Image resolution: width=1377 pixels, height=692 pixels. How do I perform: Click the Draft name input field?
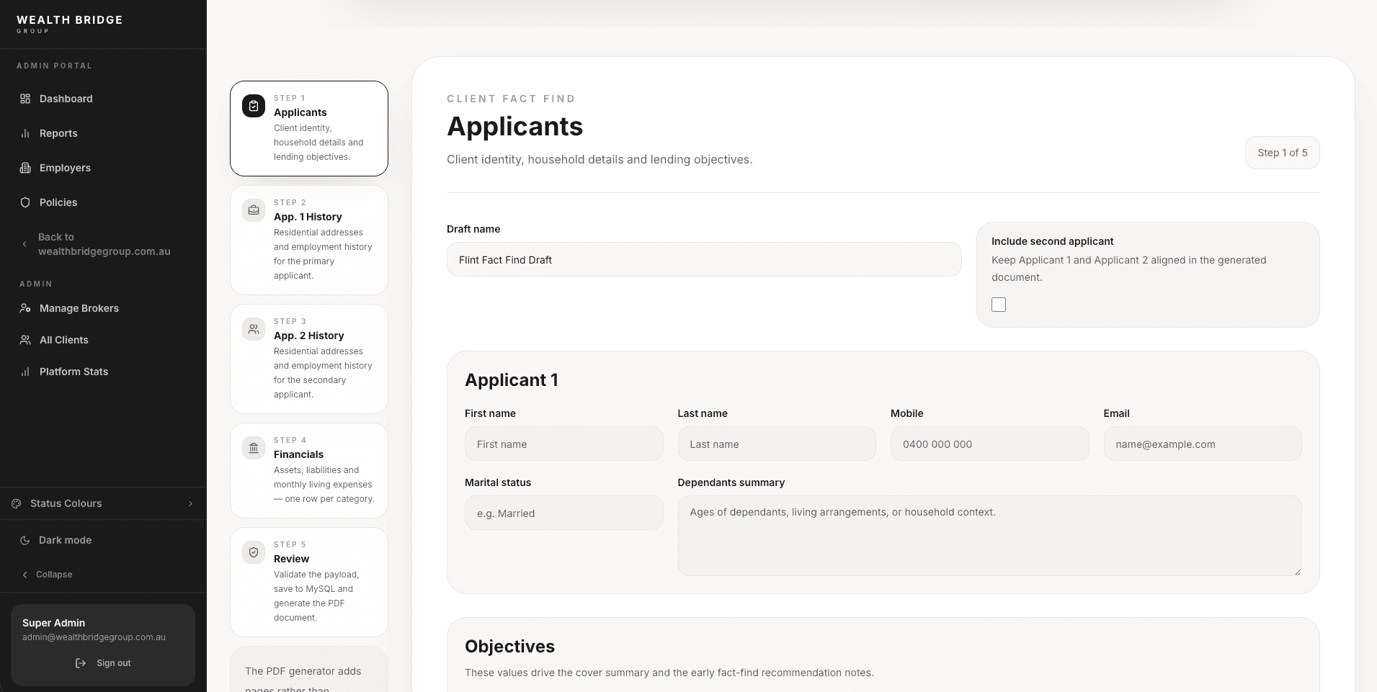(x=704, y=259)
